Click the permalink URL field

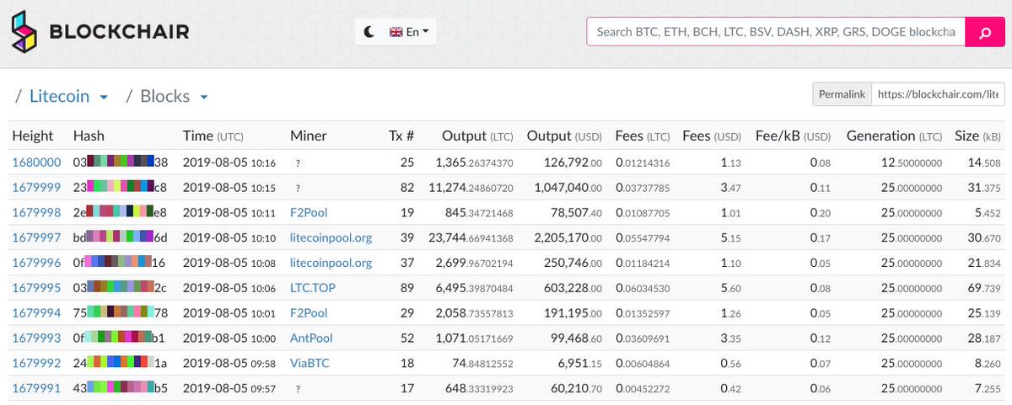pos(938,95)
